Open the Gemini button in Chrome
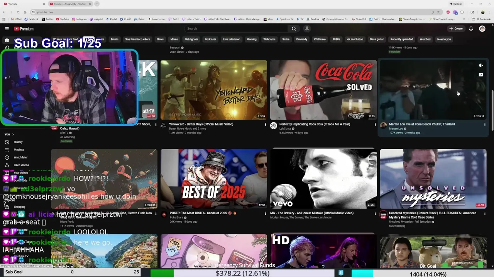This screenshot has height=277, width=494. point(456,4)
